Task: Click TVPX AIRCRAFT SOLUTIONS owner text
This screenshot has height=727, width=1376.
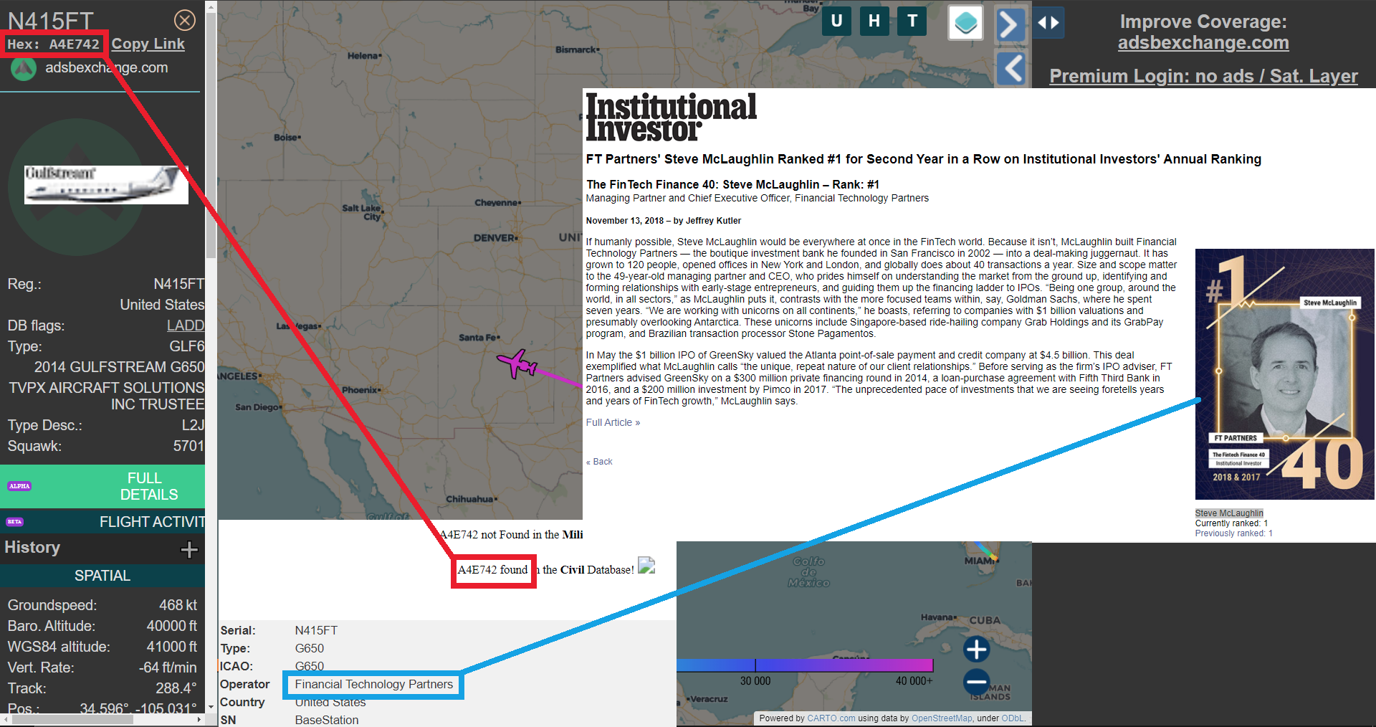Action: tap(106, 396)
